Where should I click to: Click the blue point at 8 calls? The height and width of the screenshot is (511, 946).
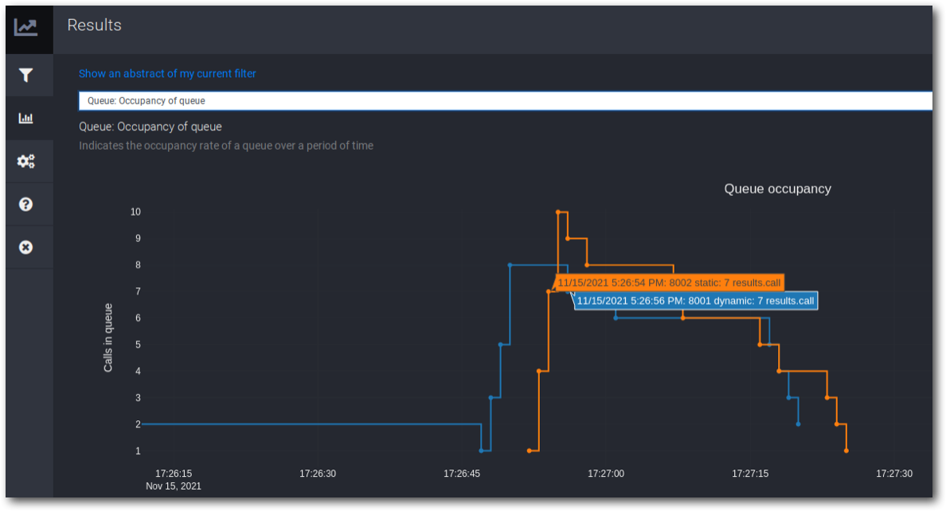(x=510, y=265)
